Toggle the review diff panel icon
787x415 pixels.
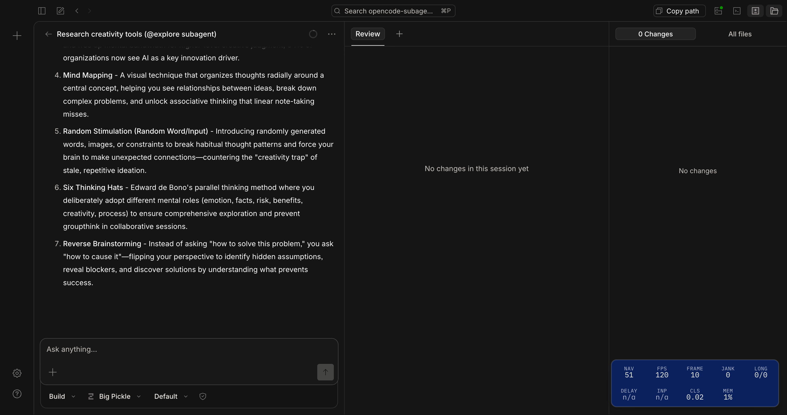(755, 11)
